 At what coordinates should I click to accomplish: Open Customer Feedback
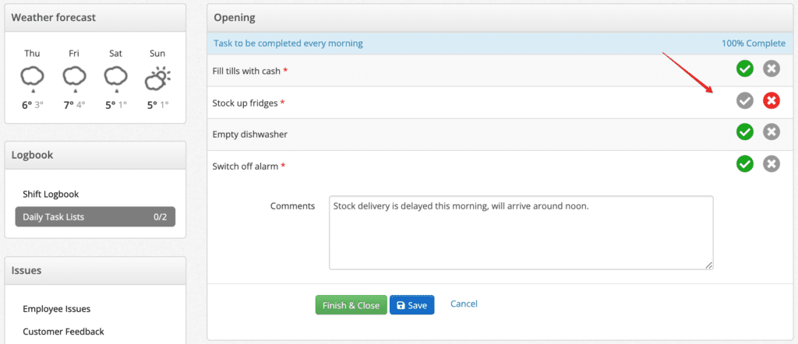click(x=64, y=332)
